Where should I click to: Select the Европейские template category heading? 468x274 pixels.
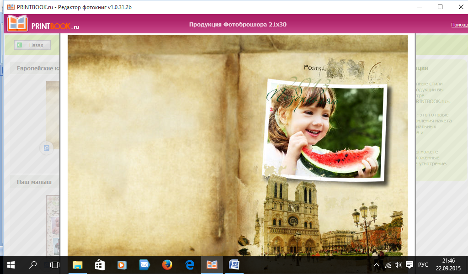click(38, 68)
